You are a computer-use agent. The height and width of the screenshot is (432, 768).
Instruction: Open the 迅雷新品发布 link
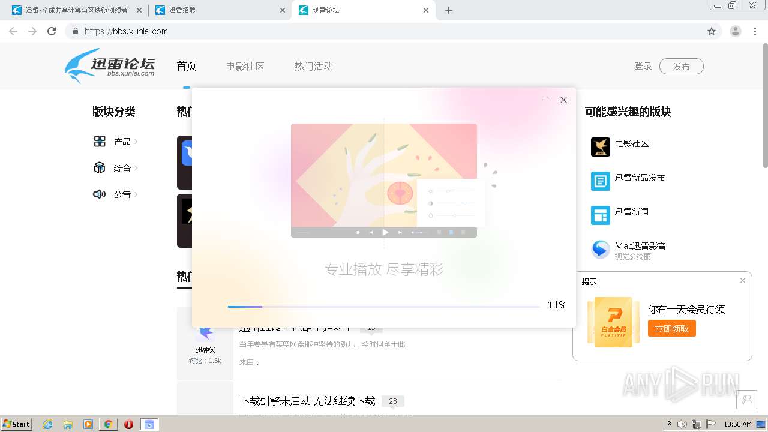pyautogui.click(x=640, y=178)
